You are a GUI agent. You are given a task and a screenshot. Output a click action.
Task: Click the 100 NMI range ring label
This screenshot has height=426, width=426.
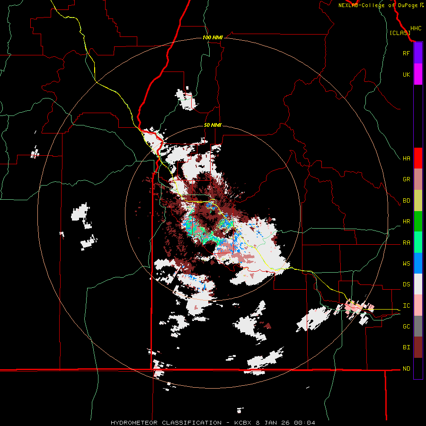coord(213,37)
